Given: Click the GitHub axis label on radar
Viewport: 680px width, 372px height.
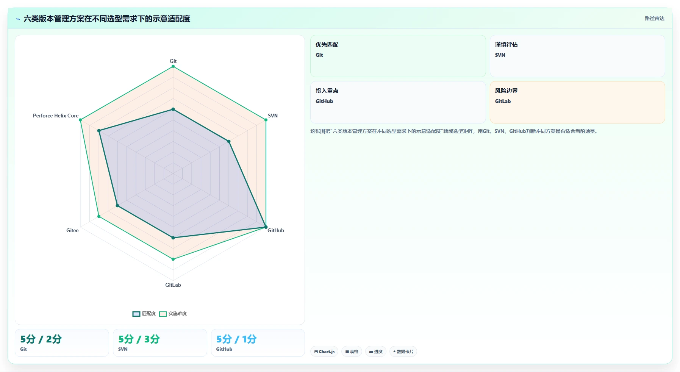Looking at the screenshot, I should 276,230.
